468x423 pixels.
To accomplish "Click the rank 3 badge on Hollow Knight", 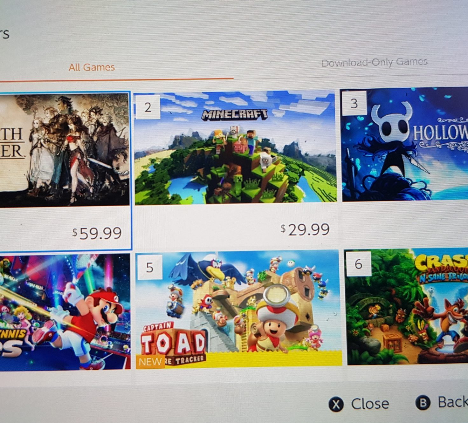I will 354,103.
